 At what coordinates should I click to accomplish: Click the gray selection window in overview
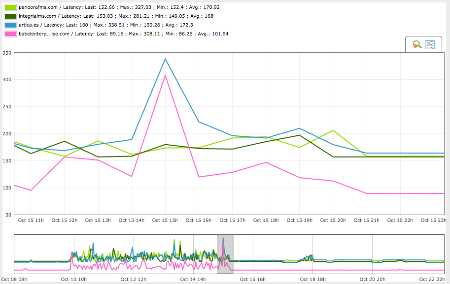pyautogui.click(x=225, y=254)
